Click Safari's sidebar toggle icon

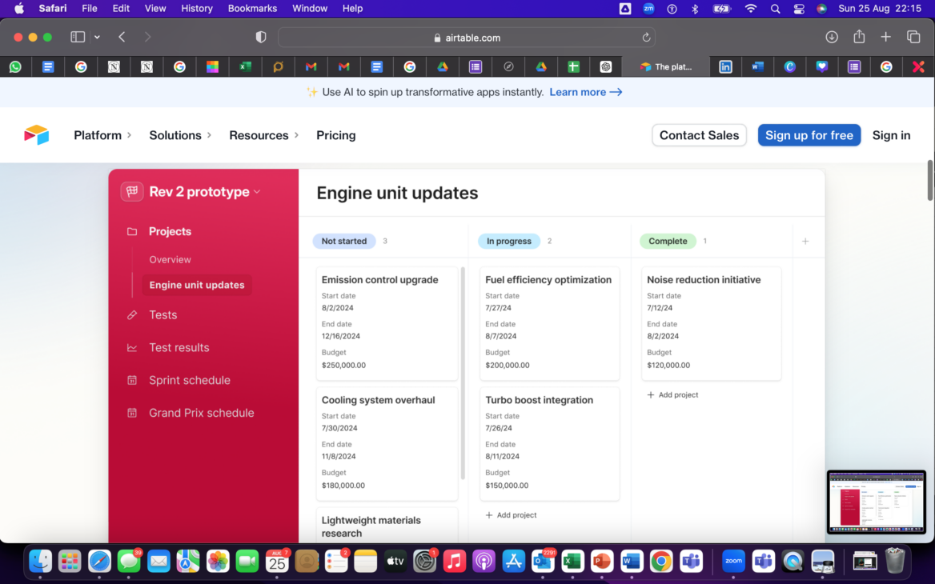[78, 37]
